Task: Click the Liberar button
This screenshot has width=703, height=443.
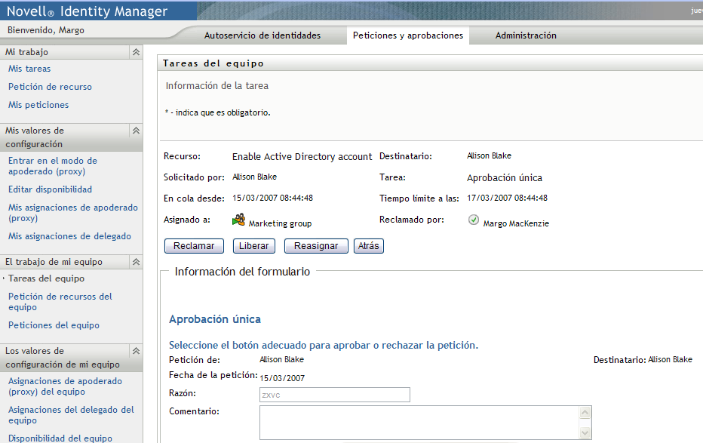Action: 253,246
